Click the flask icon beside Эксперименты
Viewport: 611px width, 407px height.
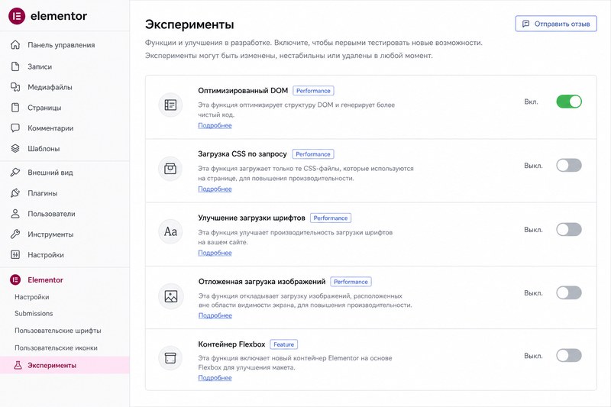pos(18,365)
